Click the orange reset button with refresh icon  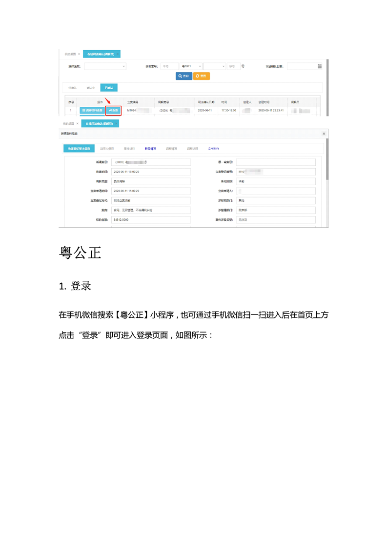201,76
